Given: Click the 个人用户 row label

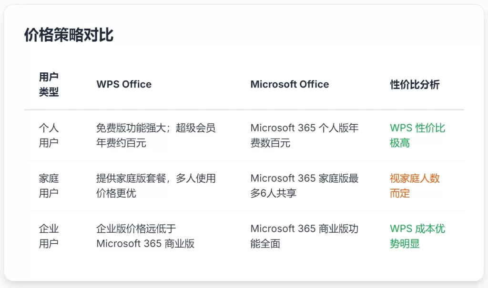Looking at the screenshot, I should point(49,135).
